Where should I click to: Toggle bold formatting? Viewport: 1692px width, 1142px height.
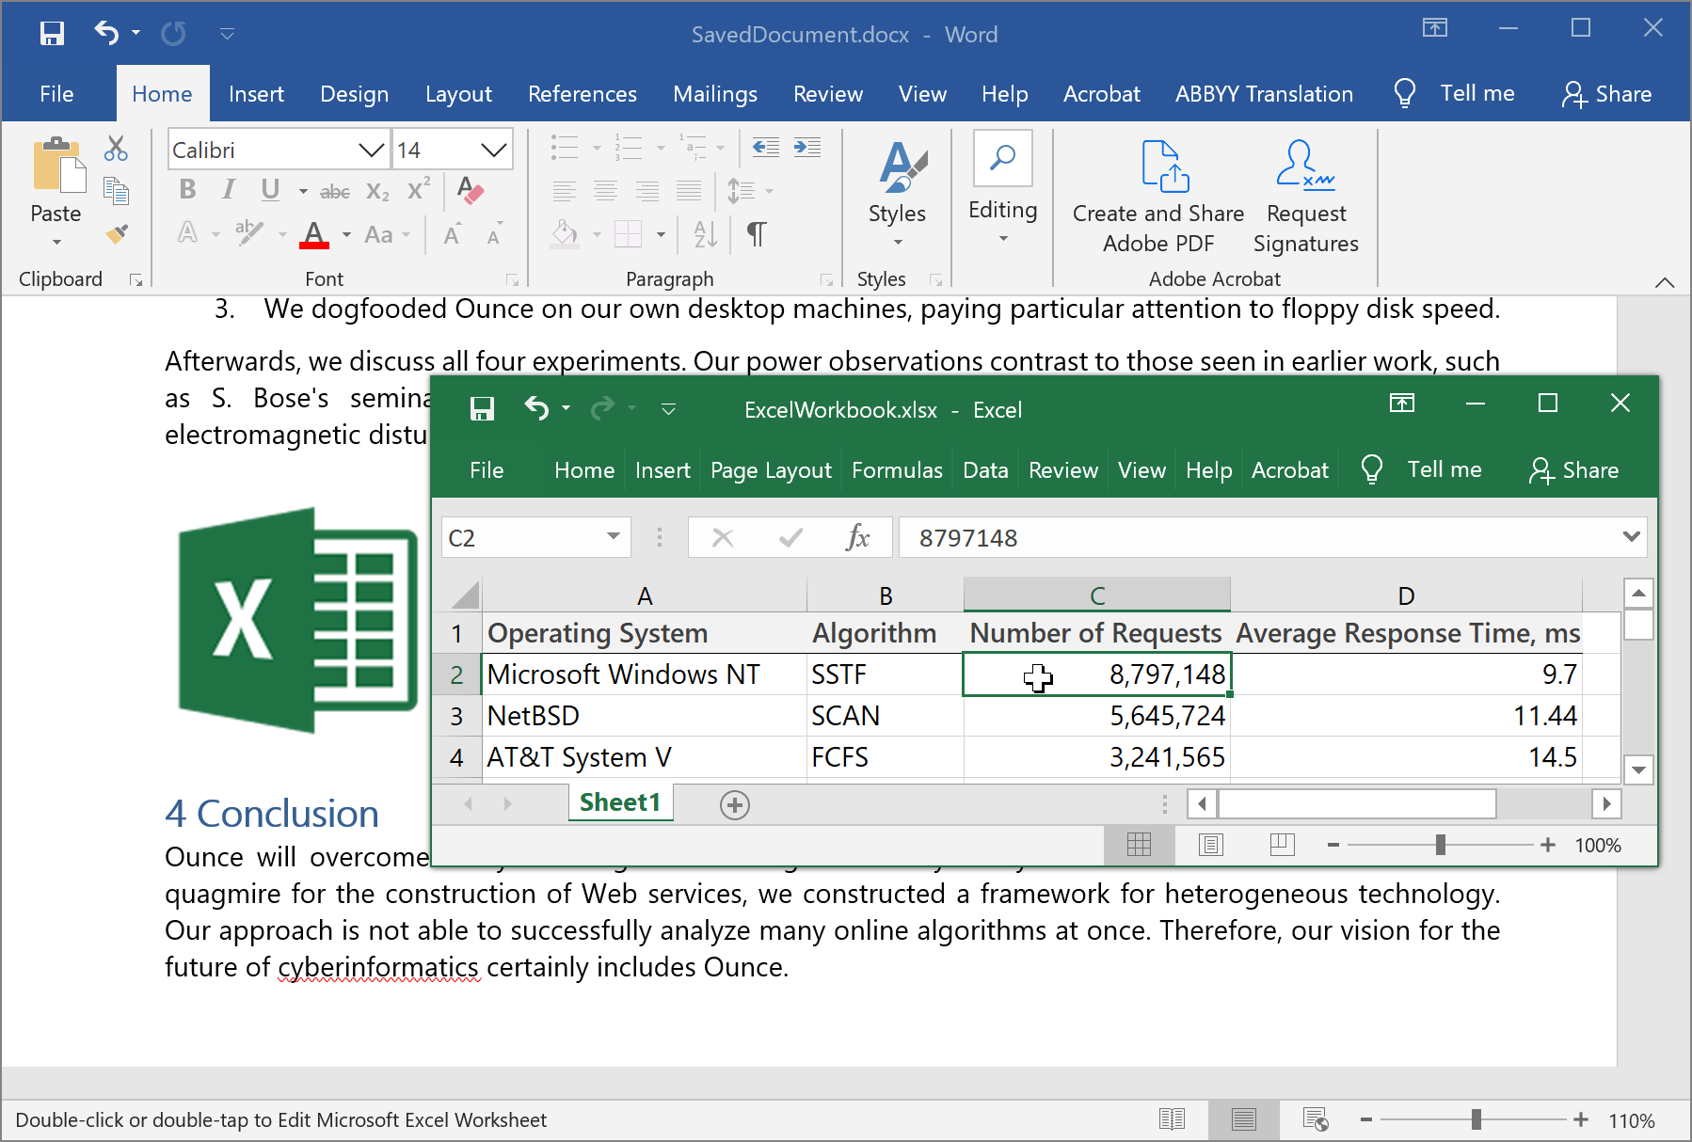click(186, 189)
